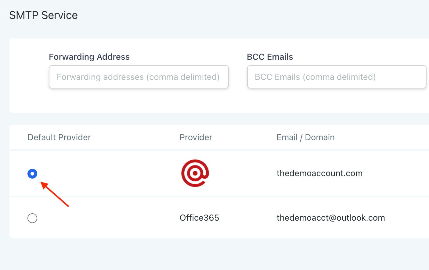This screenshot has height=270, width=429.
Task: Click the gap between forwarding card and provider table
Action: 214,119
